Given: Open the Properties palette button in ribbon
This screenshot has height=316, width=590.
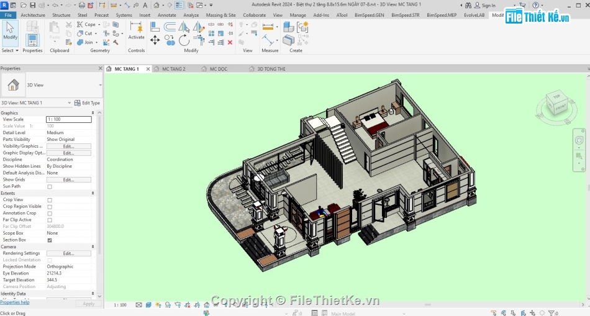Looking at the screenshot, I should point(32,40).
